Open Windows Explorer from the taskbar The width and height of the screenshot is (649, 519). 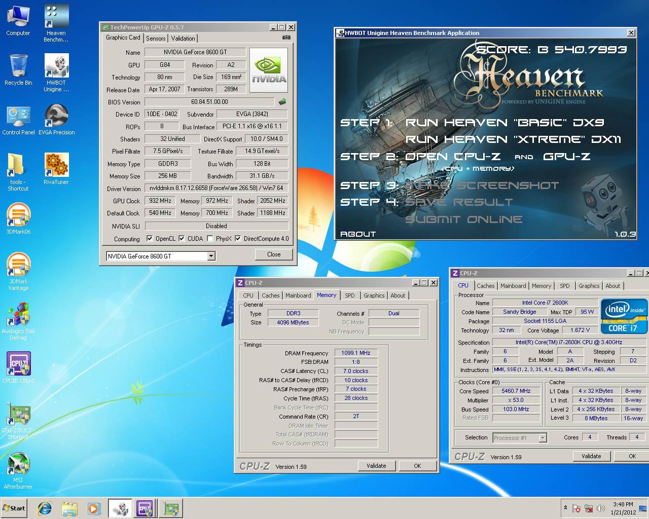(69, 508)
